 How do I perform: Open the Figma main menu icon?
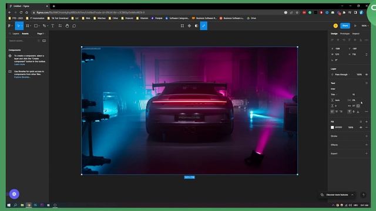9,26
